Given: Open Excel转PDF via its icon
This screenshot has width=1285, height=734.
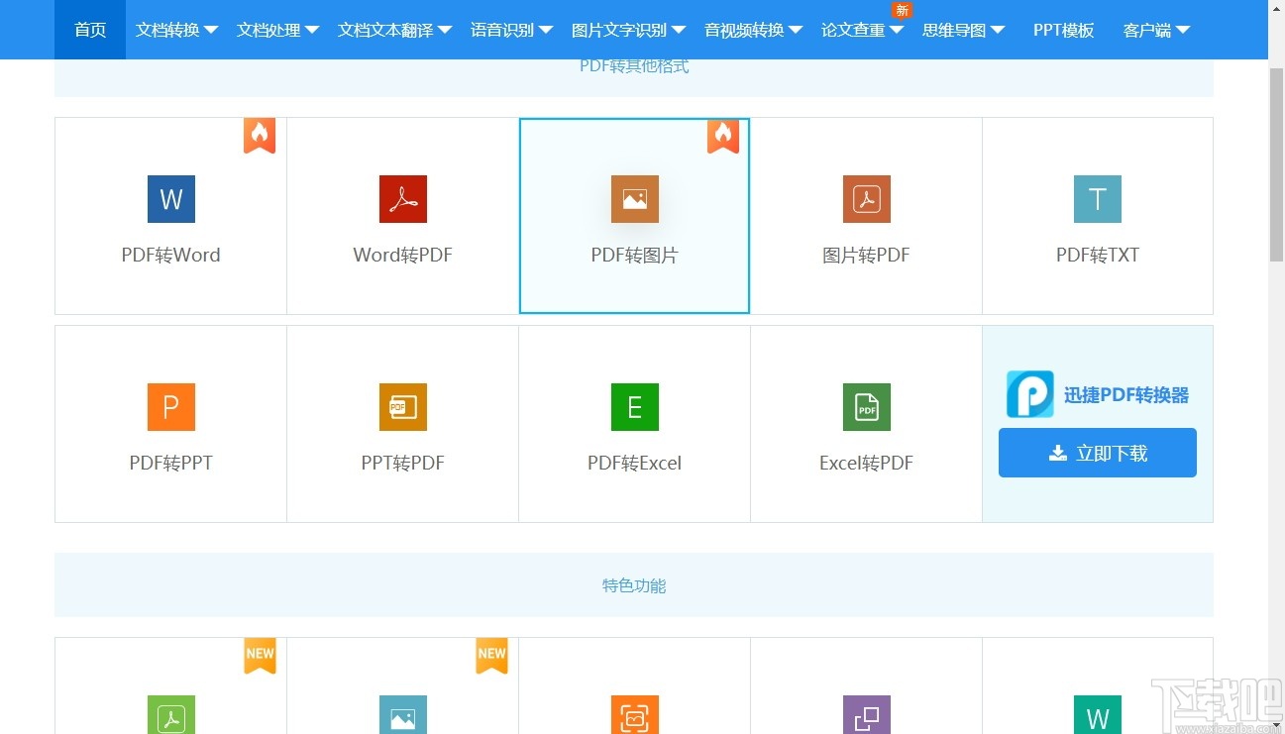Looking at the screenshot, I should point(866,407).
